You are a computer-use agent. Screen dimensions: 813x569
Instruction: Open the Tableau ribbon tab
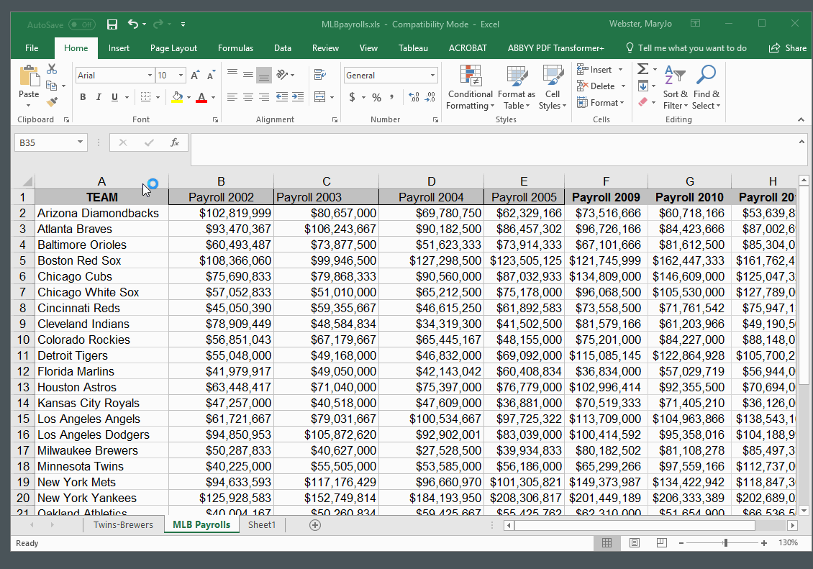(413, 47)
